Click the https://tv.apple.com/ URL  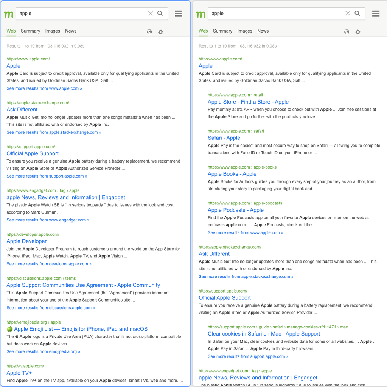(x=25, y=366)
